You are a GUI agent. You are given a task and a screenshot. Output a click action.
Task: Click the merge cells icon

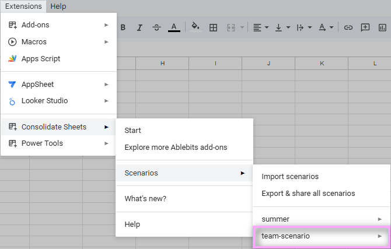231,27
